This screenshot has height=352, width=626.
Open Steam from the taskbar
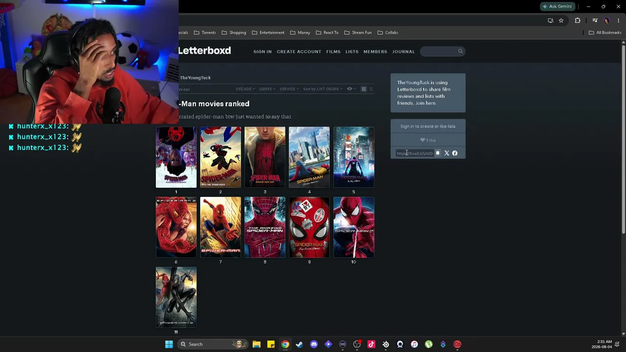click(x=299, y=344)
